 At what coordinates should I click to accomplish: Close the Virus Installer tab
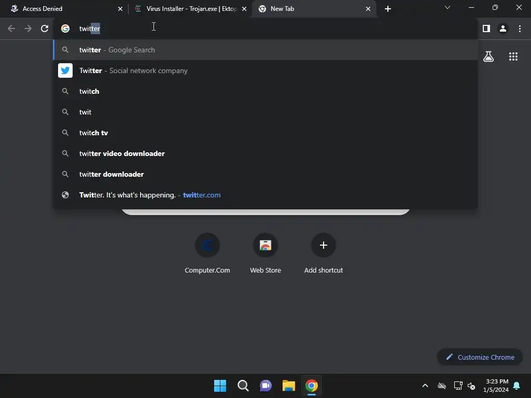244,9
